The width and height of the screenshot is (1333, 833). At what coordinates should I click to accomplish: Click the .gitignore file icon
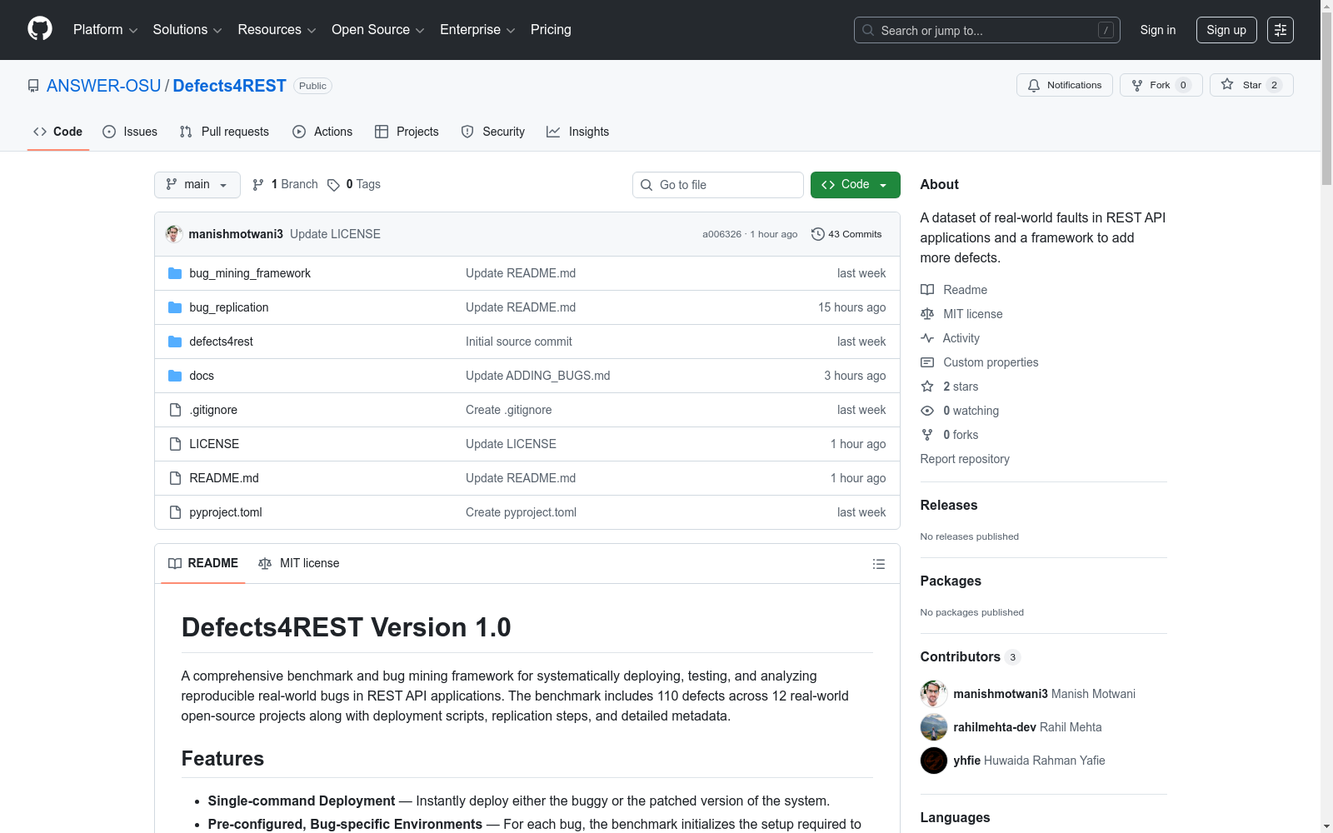tap(175, 410)
